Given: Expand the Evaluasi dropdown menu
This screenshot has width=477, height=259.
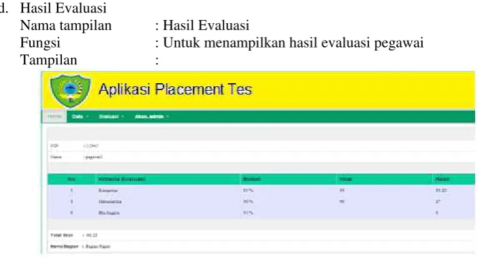Looking at the screenshot, I should pos(111,116).
